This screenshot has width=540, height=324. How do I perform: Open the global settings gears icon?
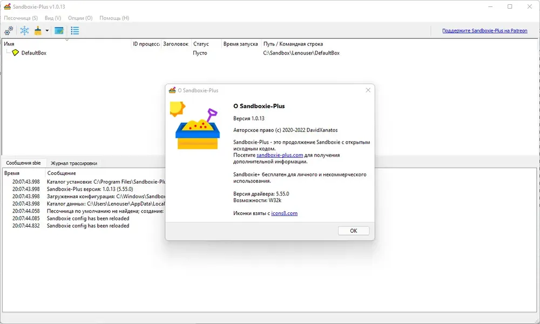(x=9, y=31)
